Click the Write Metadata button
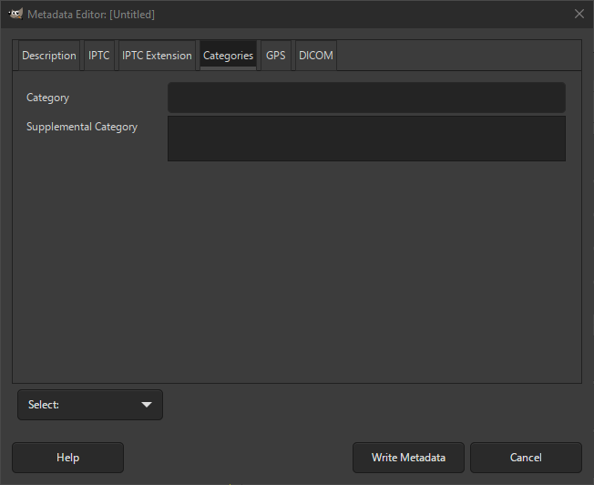Screen dimensions: 594x485 click(x=408, y=458)
